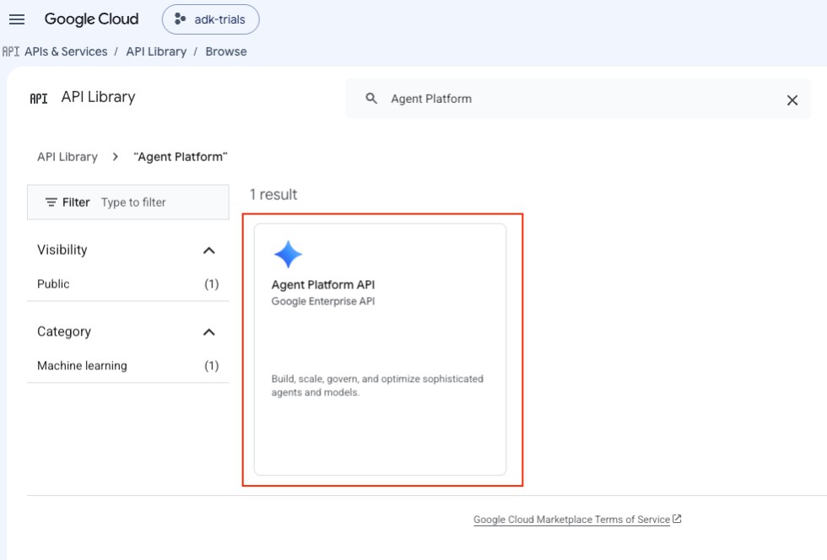Click the Filter list icon
The width and height of the screenshot is (827, 560).
51,202
